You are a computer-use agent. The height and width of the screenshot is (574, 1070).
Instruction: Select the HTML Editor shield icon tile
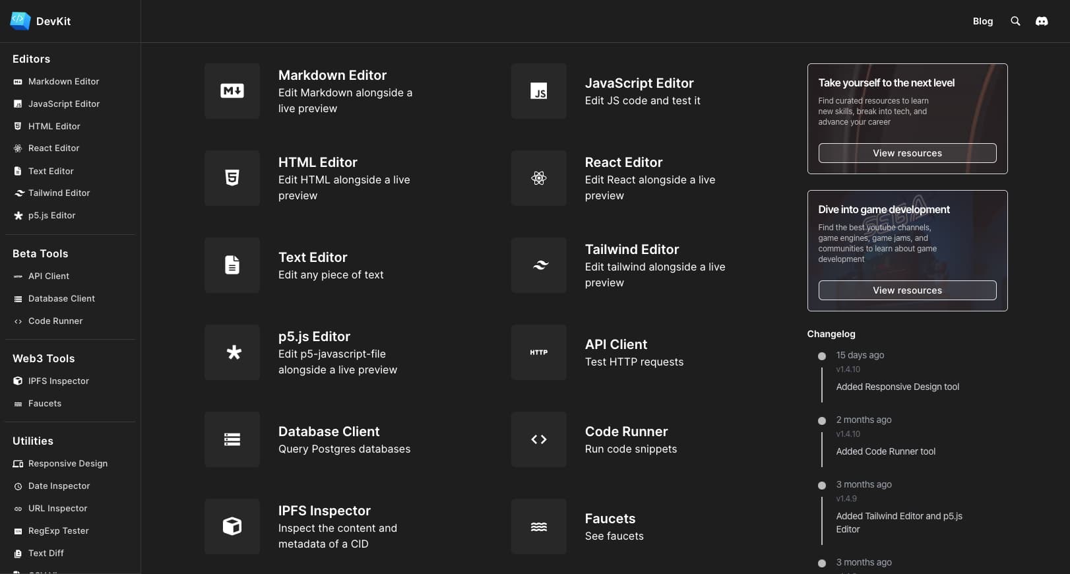tap(232, 178)
